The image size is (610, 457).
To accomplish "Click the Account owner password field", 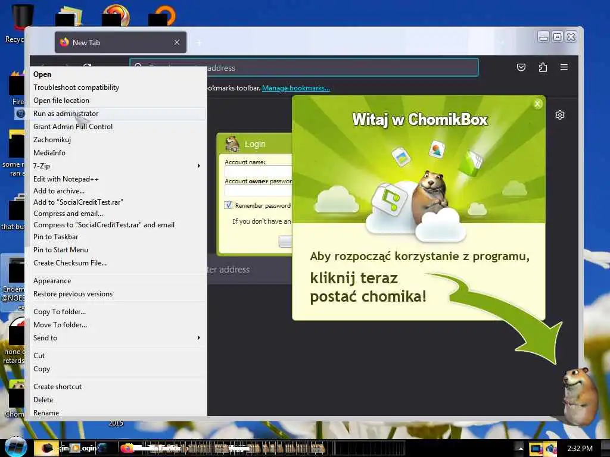I will [259, 190].
